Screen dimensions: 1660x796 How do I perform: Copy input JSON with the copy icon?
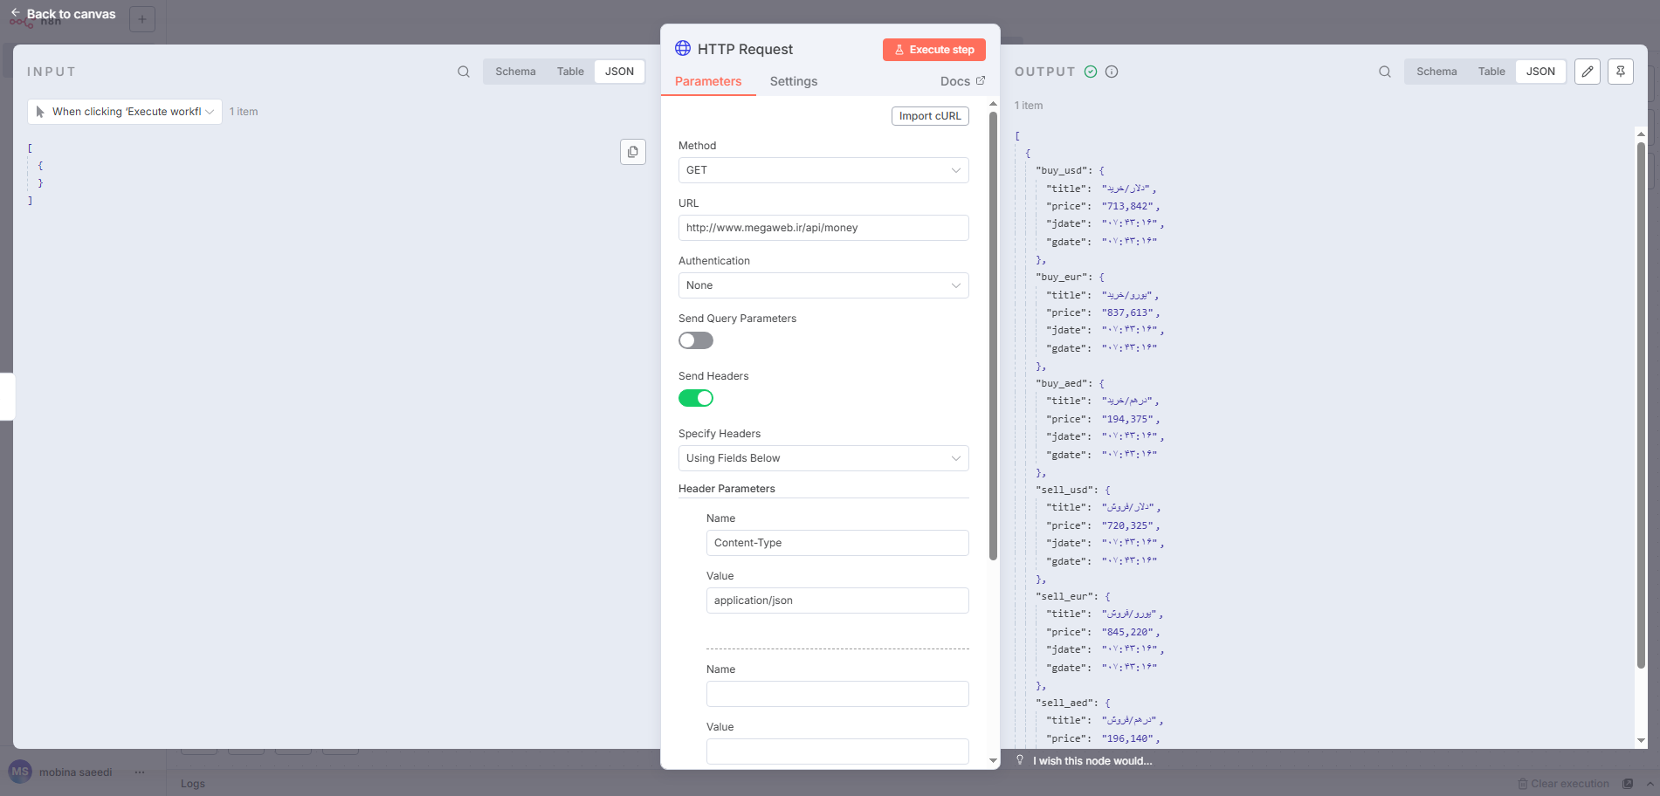pos(633,152)
